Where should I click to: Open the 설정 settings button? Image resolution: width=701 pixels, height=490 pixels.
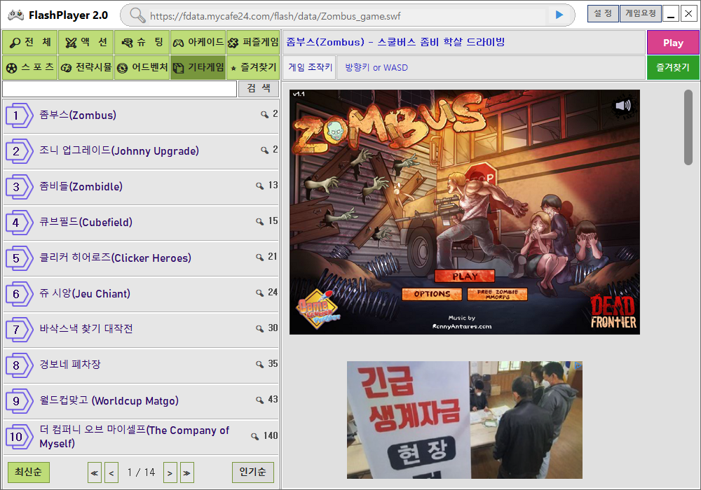pyautogui.click(x=603, y=13)
